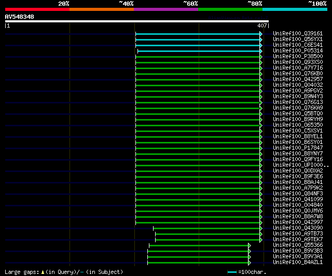This screenshot has height=276, width=332.
Task: Click the 407 end position label
Action: coord(262,25)
